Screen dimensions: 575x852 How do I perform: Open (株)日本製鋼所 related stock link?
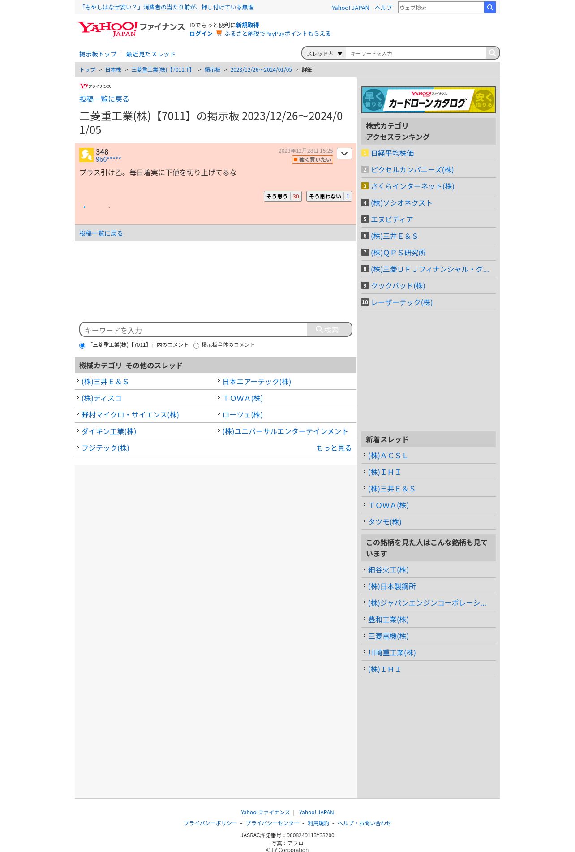point(392,586)
